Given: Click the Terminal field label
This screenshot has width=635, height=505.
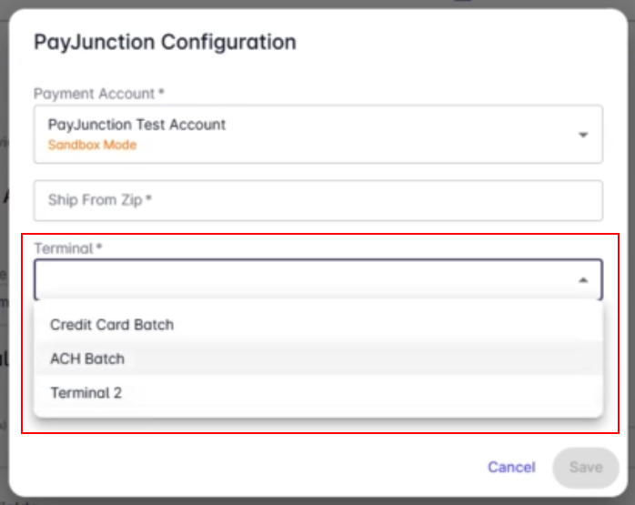Looking at the screenshot, I should [67, 247].
